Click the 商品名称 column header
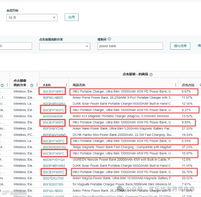Image resolution: width=201 pixels, height=197 pixels. (x=79, y=85)
